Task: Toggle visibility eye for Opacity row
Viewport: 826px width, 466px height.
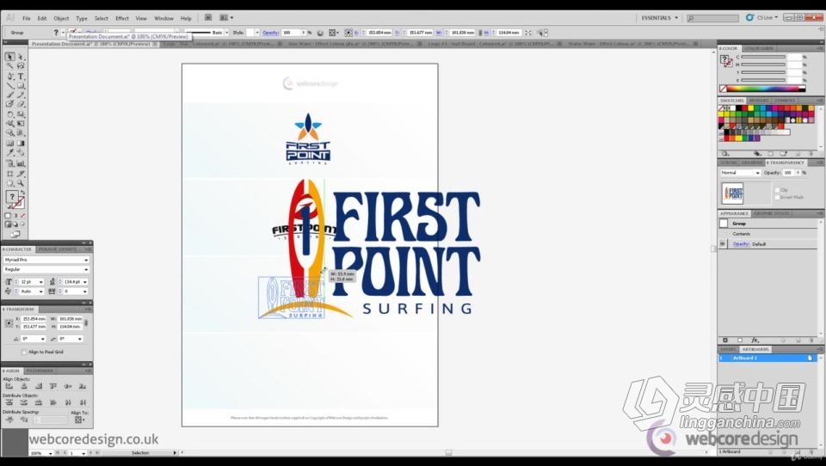Action: click(723, 244)
